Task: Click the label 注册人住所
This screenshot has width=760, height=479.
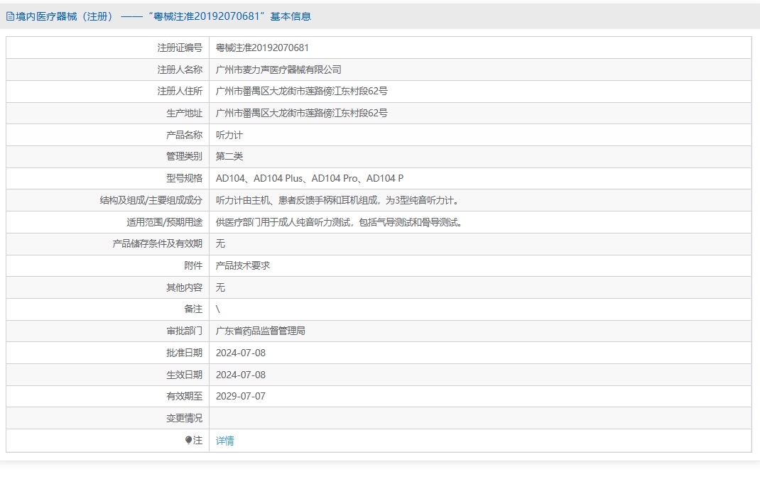Action: point(180,91)
